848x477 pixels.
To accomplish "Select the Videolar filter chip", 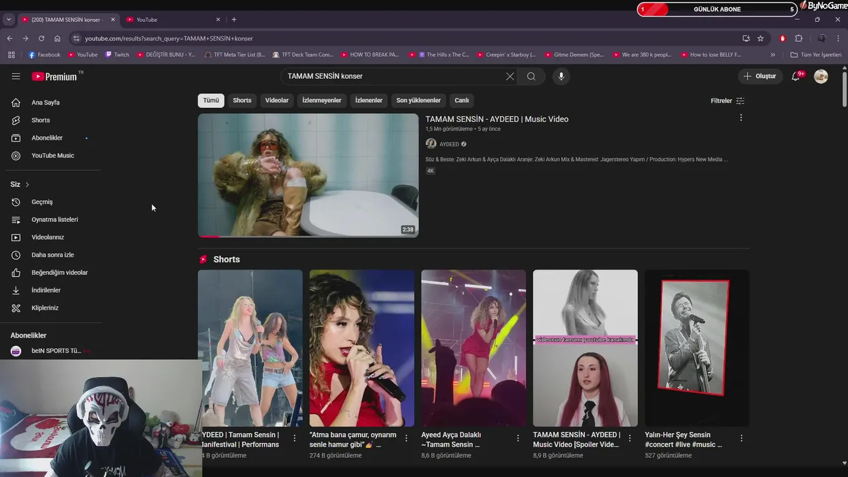I will point(277,101).
